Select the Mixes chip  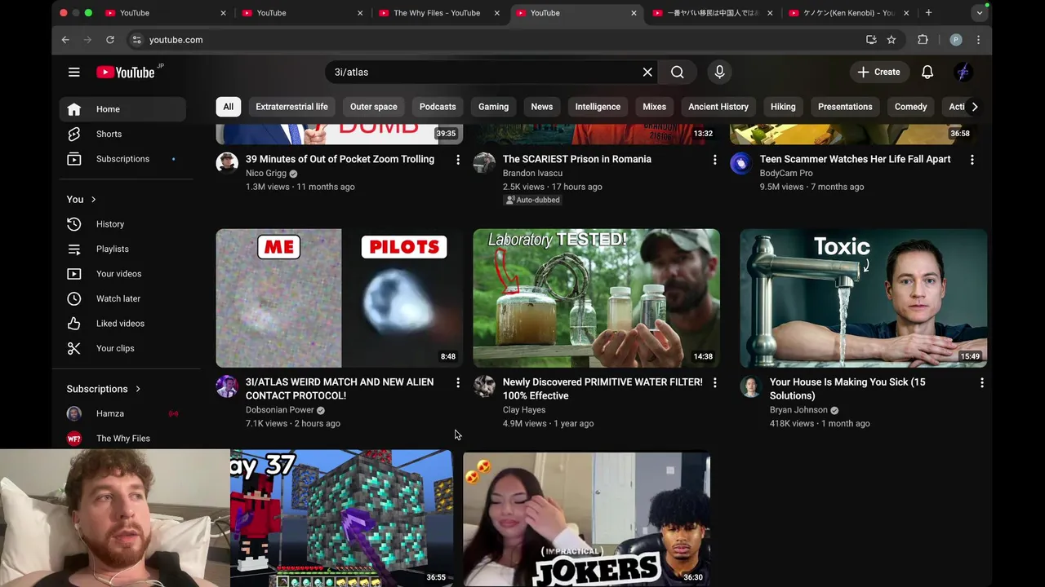point(654,107)
